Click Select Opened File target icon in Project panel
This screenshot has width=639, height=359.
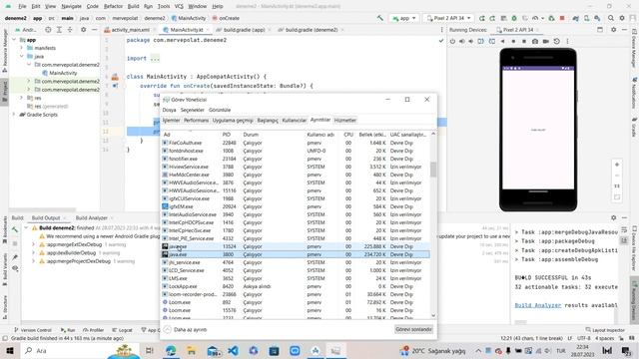48,30
